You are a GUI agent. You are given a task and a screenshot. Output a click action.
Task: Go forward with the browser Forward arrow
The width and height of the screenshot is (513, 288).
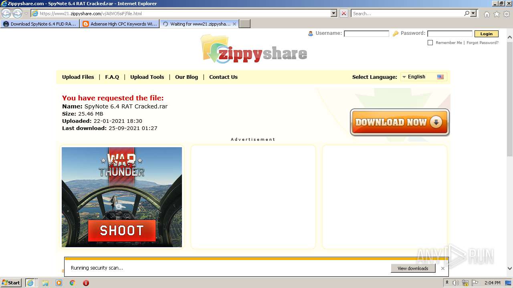(x=17, y=14)
